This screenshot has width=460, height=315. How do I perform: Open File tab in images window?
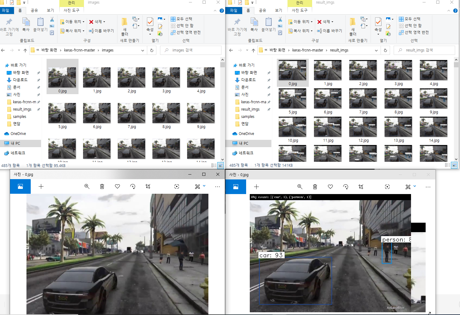point(5,10)
